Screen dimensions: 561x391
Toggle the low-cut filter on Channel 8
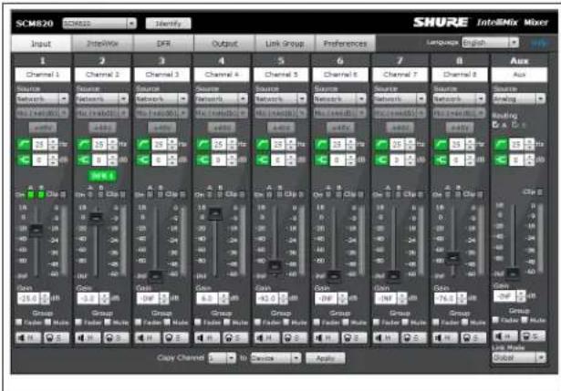coord(441,144)
